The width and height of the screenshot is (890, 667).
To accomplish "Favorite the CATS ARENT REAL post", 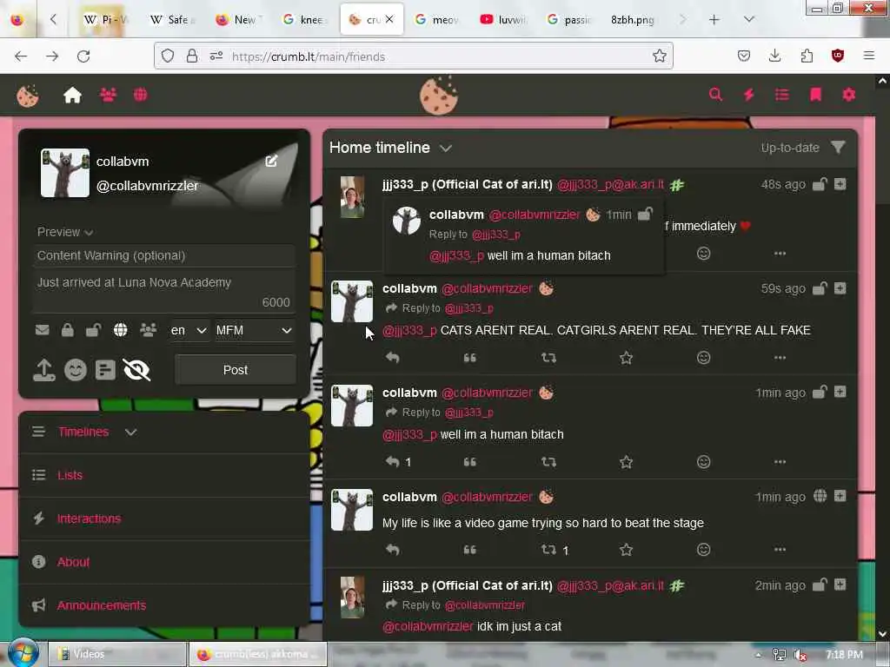I will pyautogui.click(x=626, y=357).
